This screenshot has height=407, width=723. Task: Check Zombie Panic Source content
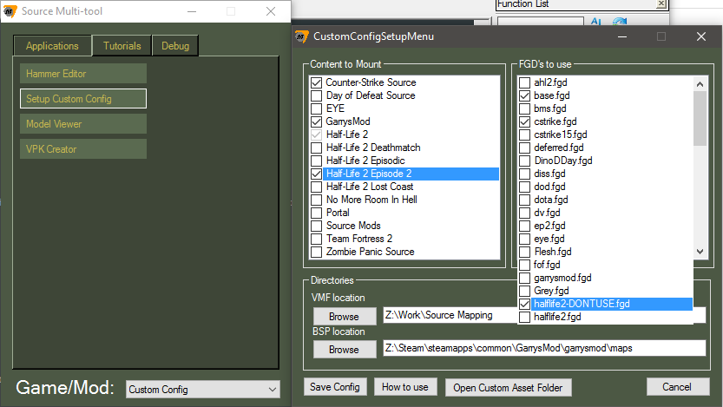(x=316, y=252)
